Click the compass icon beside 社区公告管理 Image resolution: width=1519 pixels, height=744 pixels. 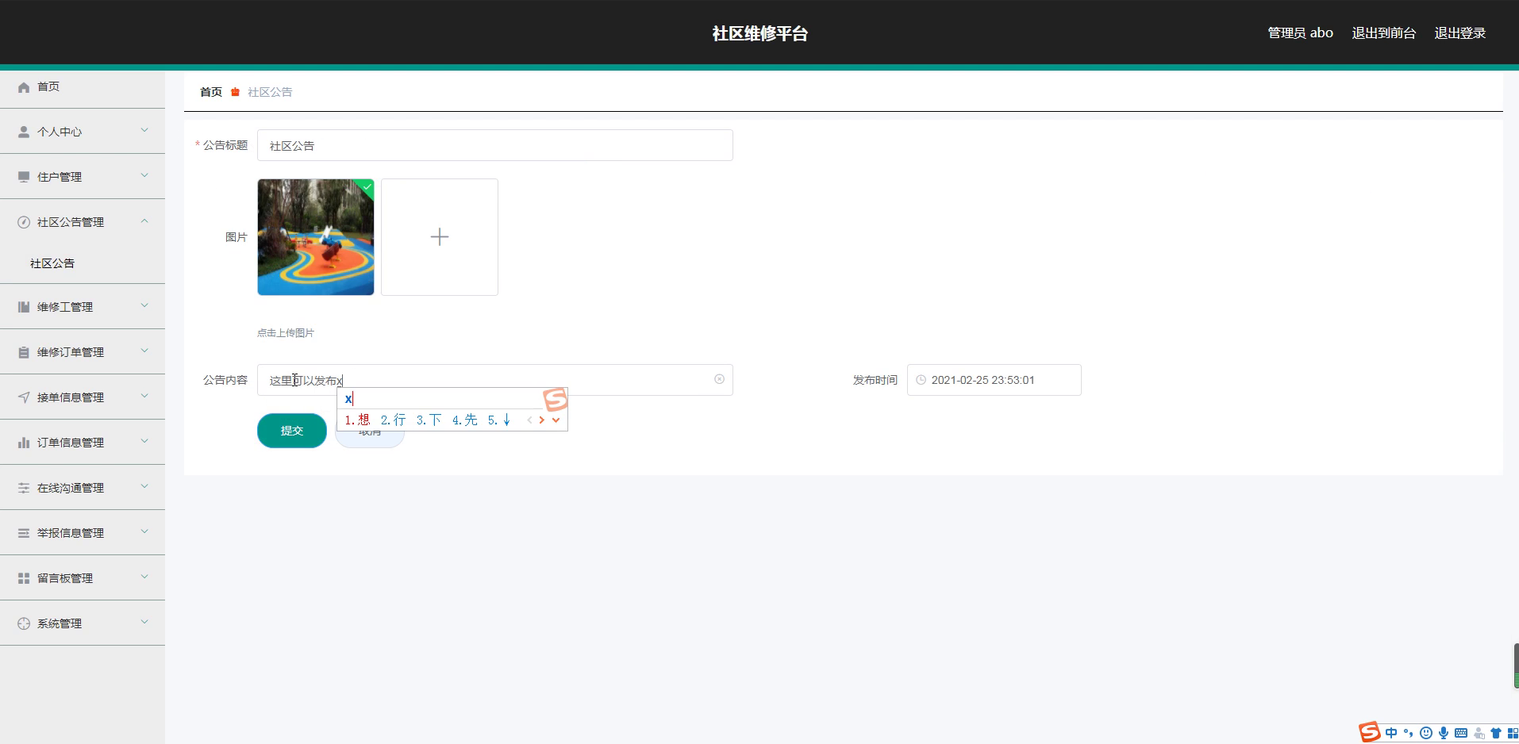click(x=24, y=222)
